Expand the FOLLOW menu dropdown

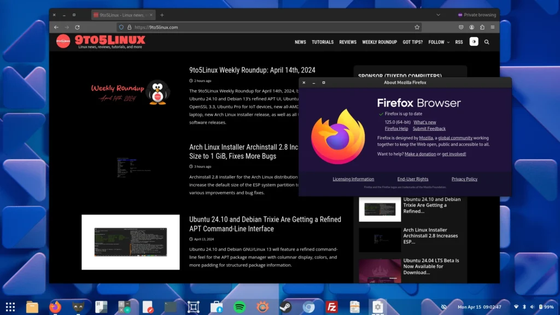tap(439, 42)
